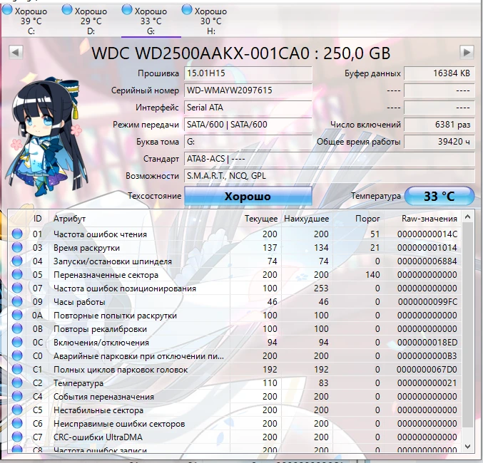Select the Частота ошибок чтения attribute text
The image size is (483, 463).
100,234
